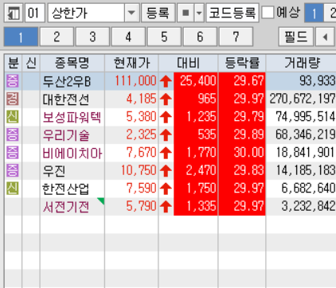Select blue top-right tab 1 next to 예상
336x288 pixels.
pos(314,13)
